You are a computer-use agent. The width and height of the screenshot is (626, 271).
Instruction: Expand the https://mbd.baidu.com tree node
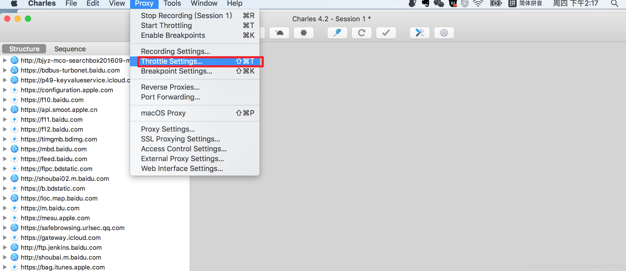(x=5, y=149)
